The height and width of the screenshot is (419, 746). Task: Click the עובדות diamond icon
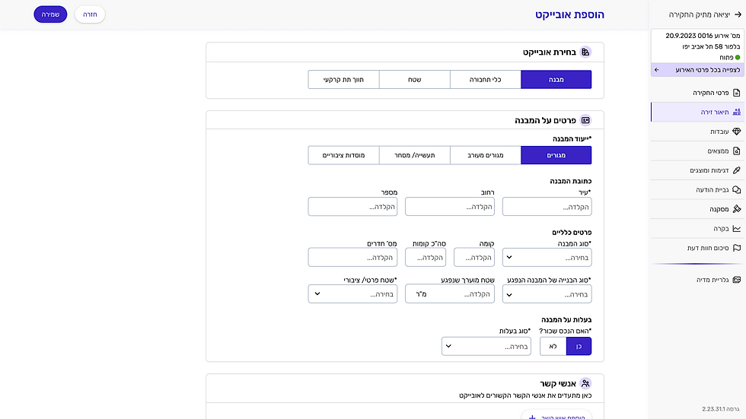tap(735, 132)
